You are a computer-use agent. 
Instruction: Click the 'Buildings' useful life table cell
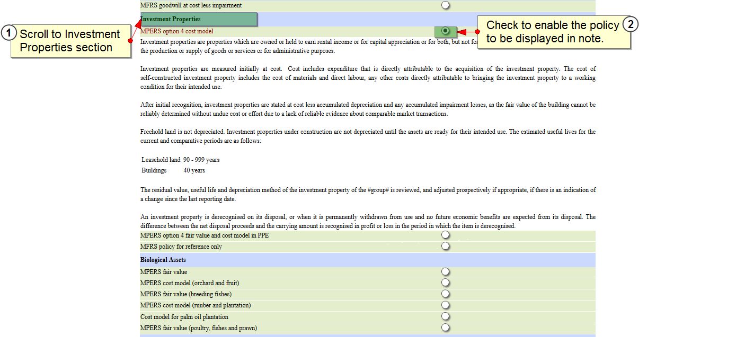(x=154, y=170)
